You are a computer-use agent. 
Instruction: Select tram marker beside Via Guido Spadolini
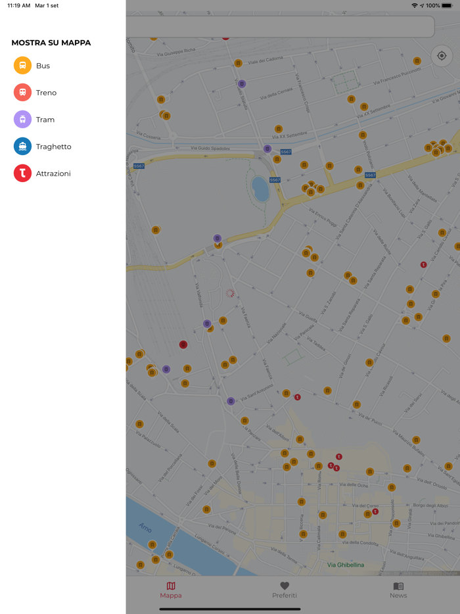[267, 149]
